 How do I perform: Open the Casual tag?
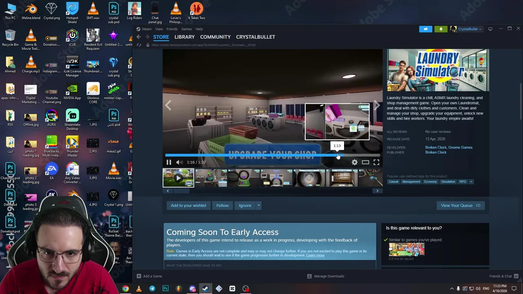click(x=393, y=182)
